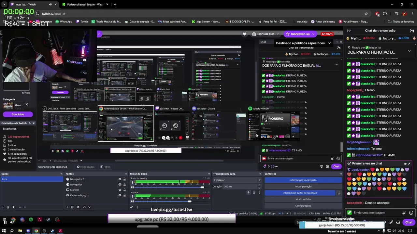Screen dimensions: 417x234
Task: Open the chat community users list icon
Action: coord(412,31)
